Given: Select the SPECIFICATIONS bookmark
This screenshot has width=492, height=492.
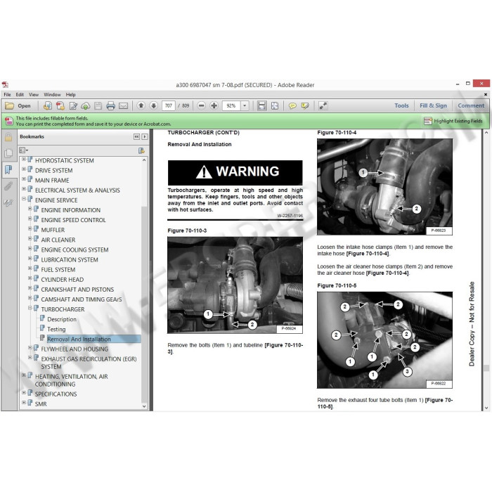Looking at the screenshot, I should 56,394.
